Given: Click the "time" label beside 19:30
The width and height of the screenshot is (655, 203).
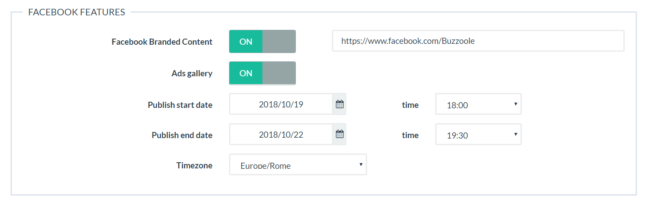Looking at the screenshot, I should tap(410, 135).
